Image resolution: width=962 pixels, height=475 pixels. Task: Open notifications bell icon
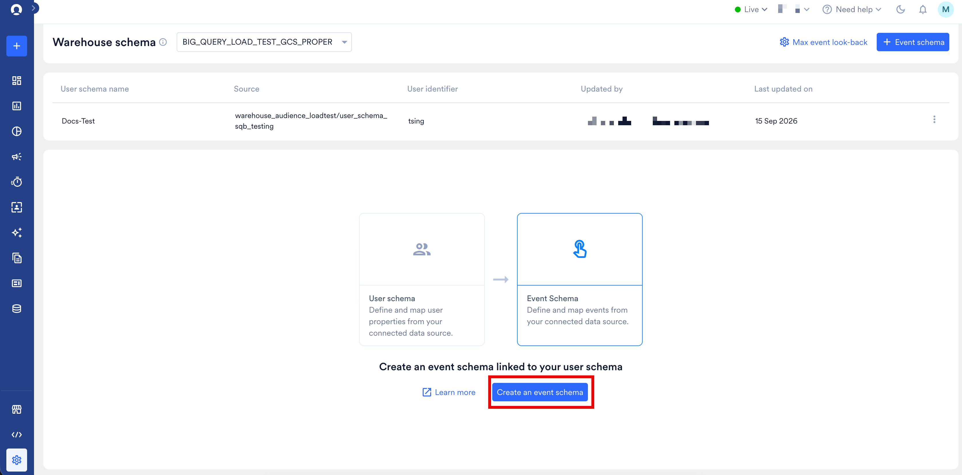(x=923, y=9)
